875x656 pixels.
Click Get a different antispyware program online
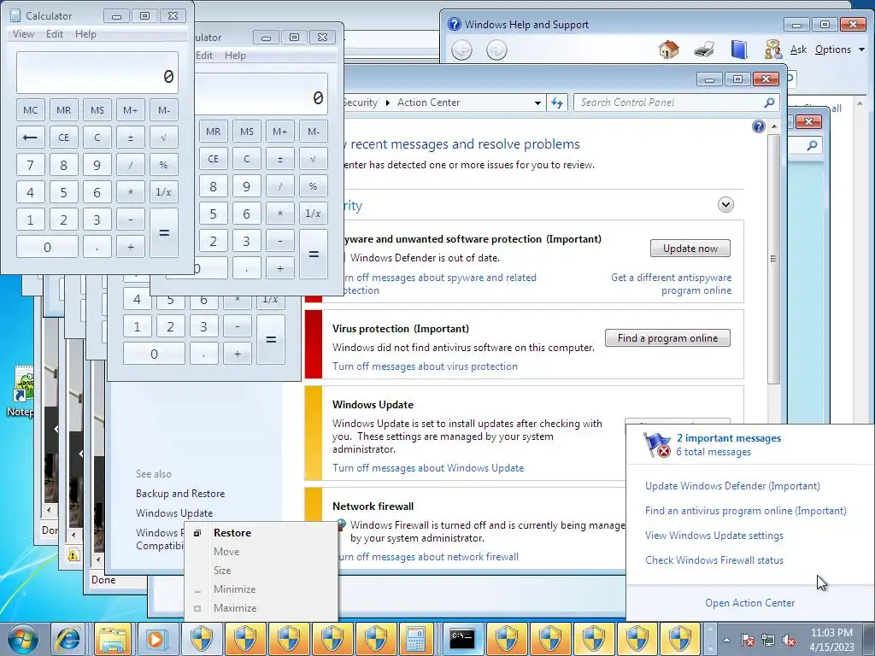coord(672,284)
